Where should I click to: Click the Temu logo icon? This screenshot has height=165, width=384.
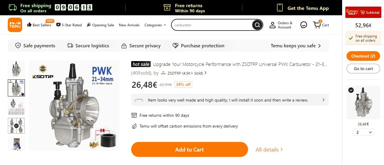click(15, 25)
